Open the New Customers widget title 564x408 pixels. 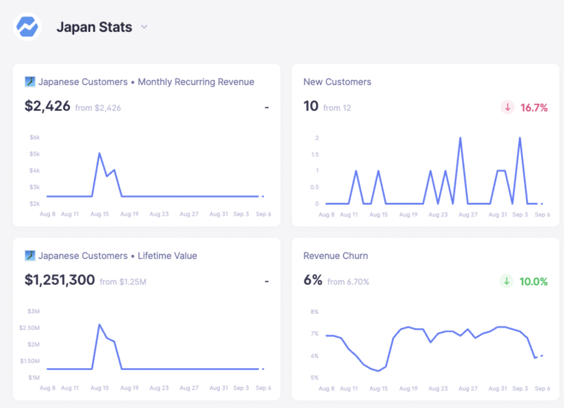(x=337, y=82)
